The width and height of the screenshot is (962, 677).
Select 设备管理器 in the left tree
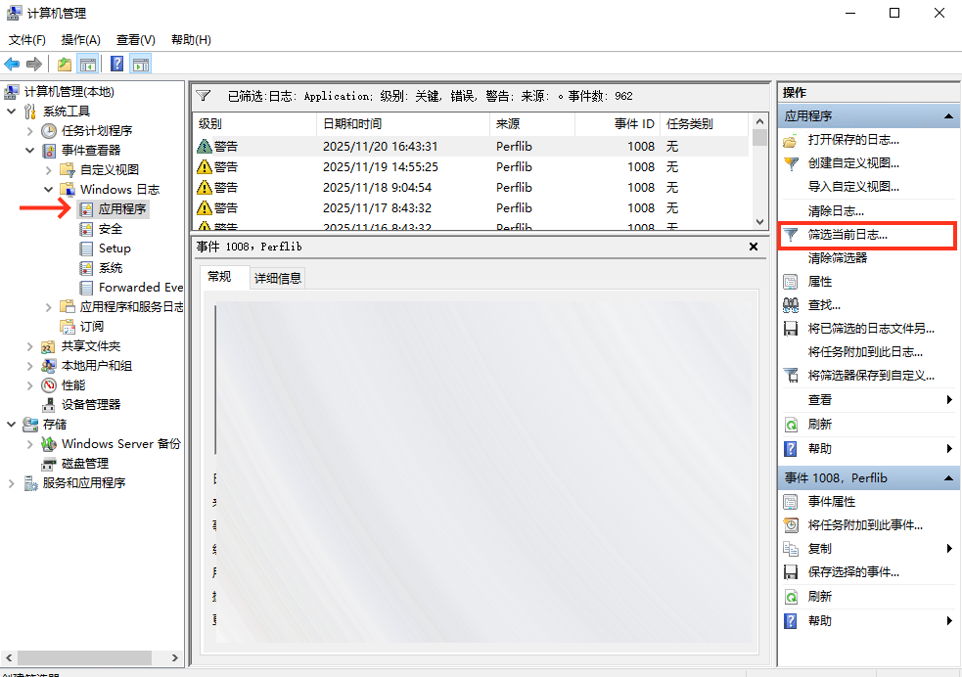tap(91, 404)
